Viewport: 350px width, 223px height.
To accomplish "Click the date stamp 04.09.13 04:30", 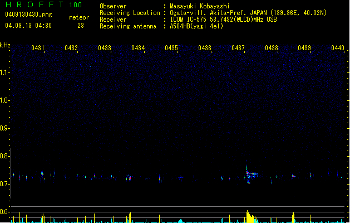I will 28,26.
